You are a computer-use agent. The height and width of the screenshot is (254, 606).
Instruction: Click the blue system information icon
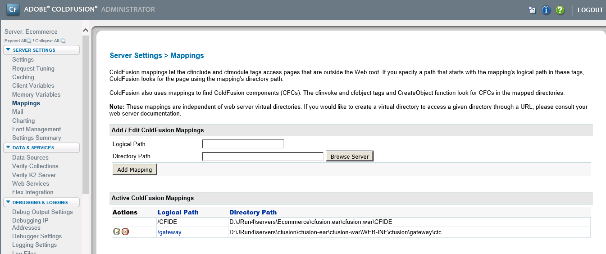[x=546, y=10]
